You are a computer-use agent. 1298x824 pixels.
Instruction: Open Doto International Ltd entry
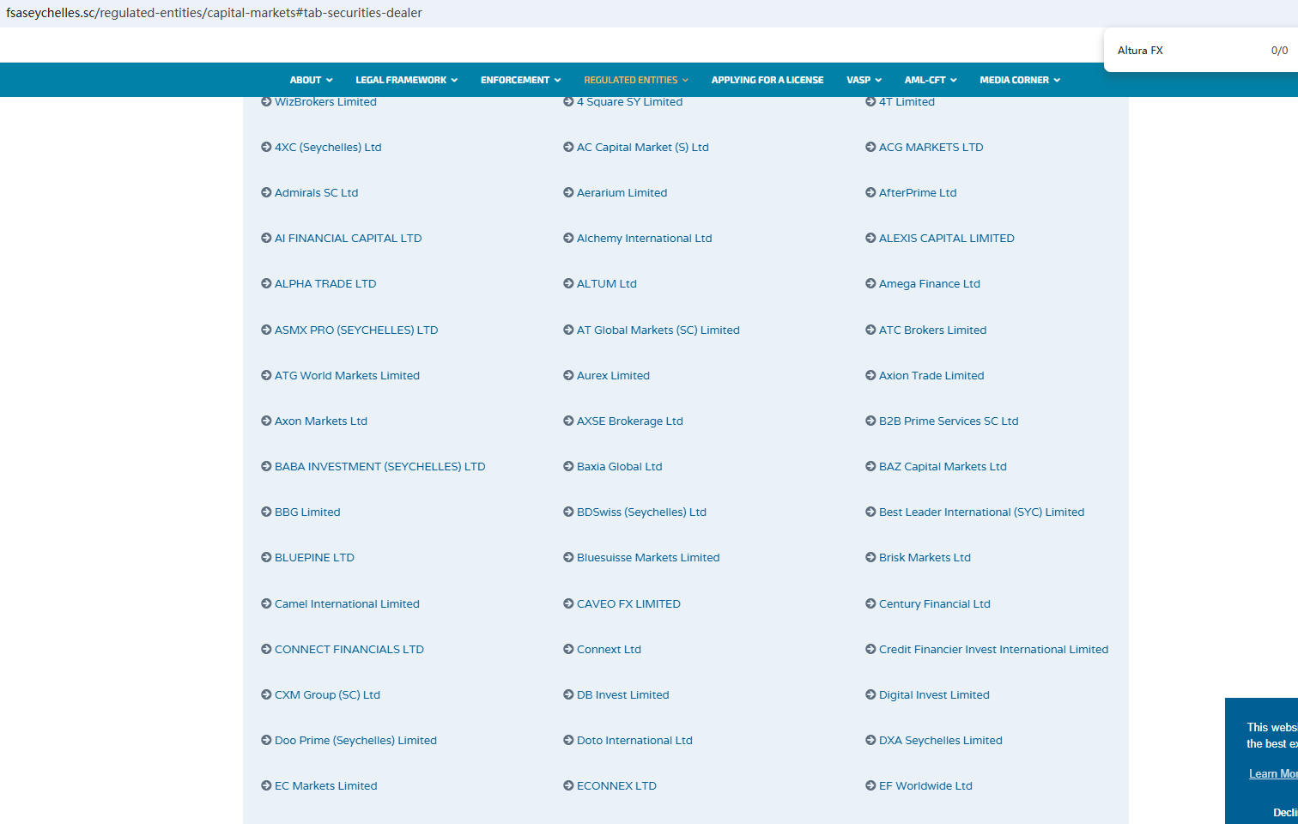(634, 740)
